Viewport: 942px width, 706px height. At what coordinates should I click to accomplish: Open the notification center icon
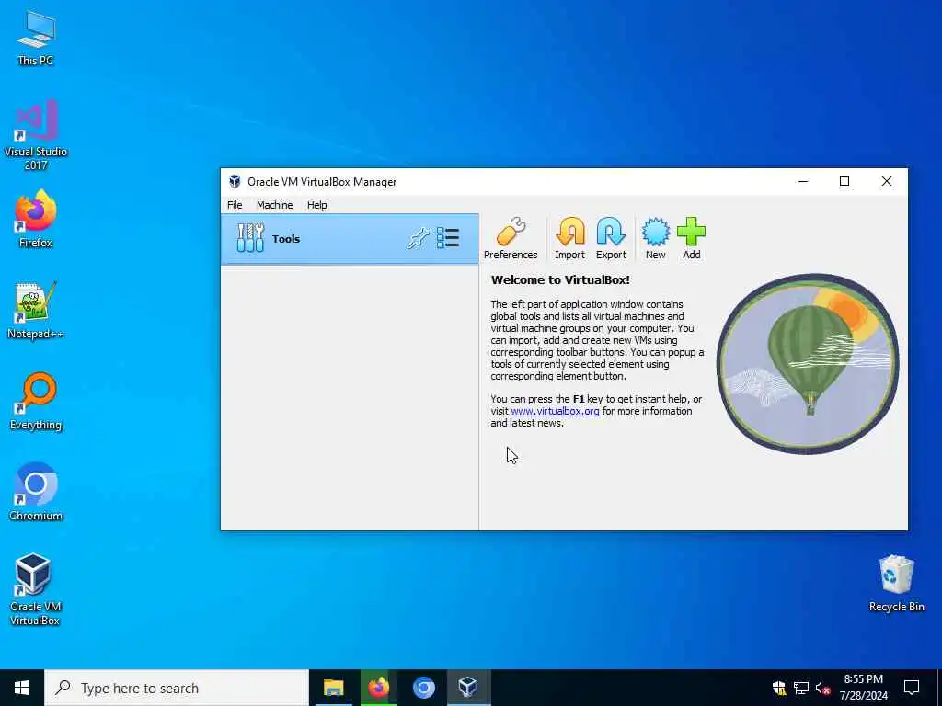tap(912, 688)
